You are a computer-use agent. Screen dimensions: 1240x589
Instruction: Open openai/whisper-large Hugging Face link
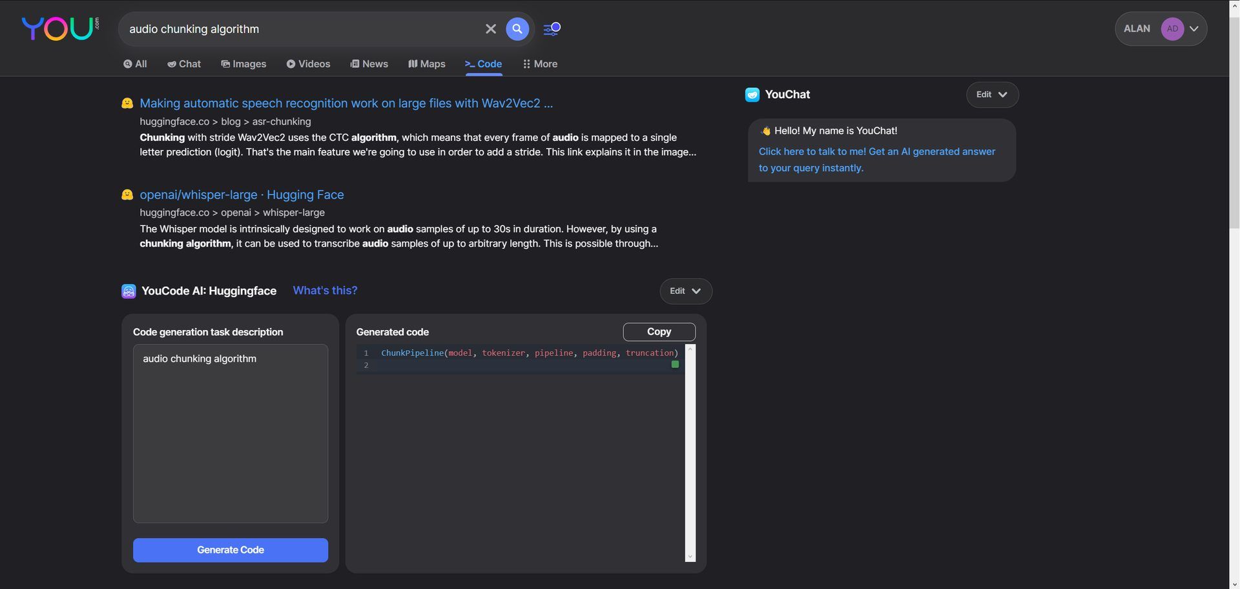(242, 194)
